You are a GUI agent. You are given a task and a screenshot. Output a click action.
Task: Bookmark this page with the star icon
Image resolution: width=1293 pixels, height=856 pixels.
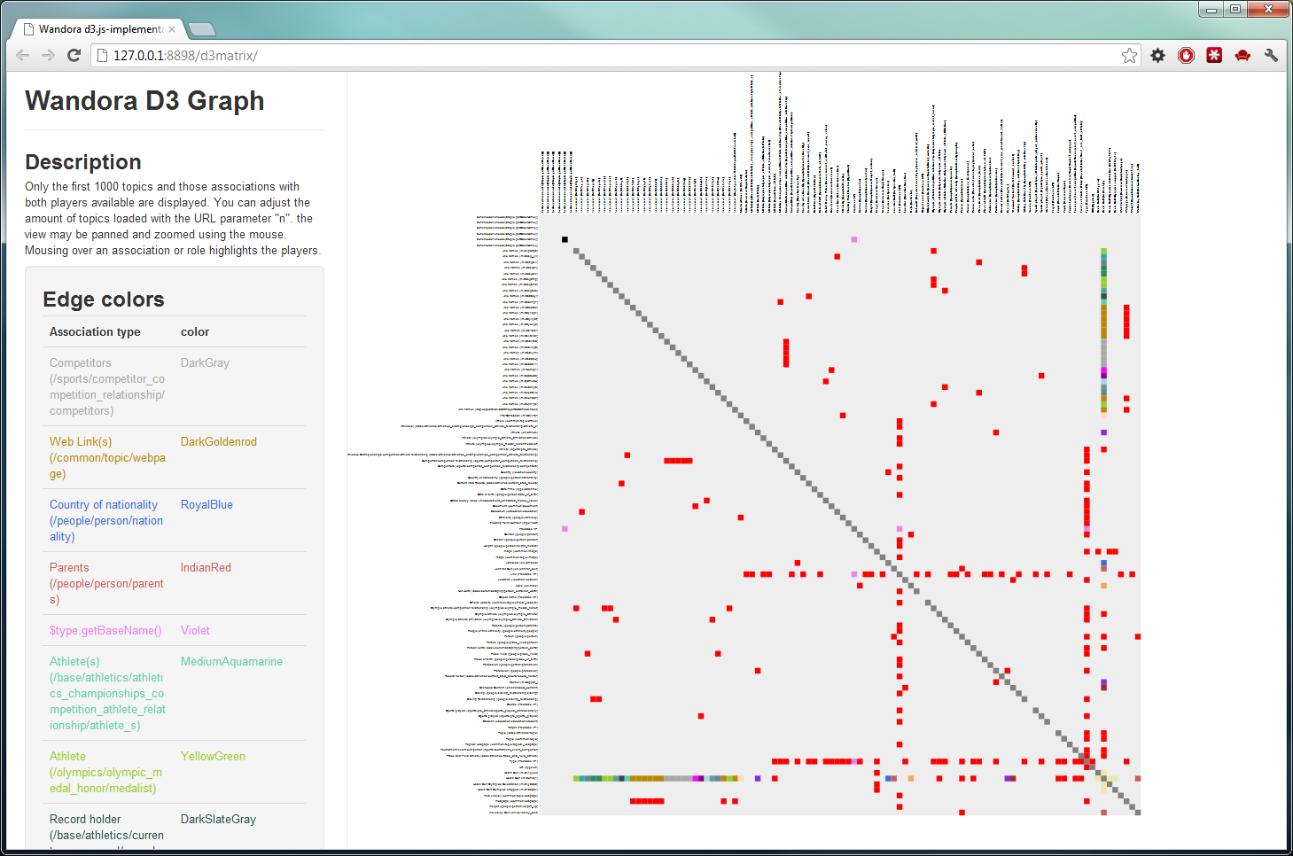1129,55
